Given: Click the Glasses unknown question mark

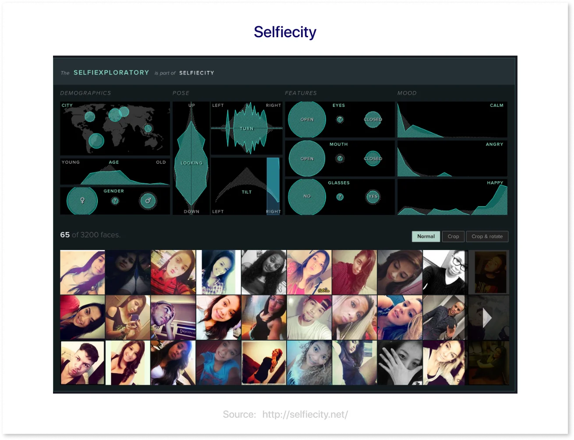Looking at the screenshot, I should (340, 197).
